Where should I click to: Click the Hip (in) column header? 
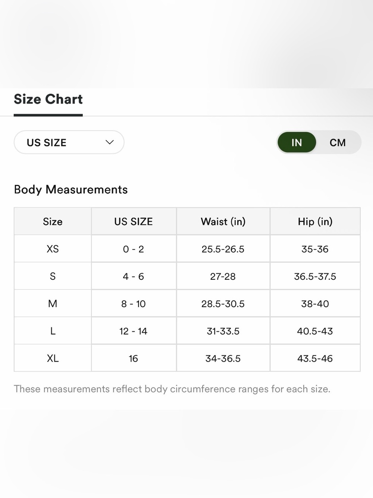point(315,222)
